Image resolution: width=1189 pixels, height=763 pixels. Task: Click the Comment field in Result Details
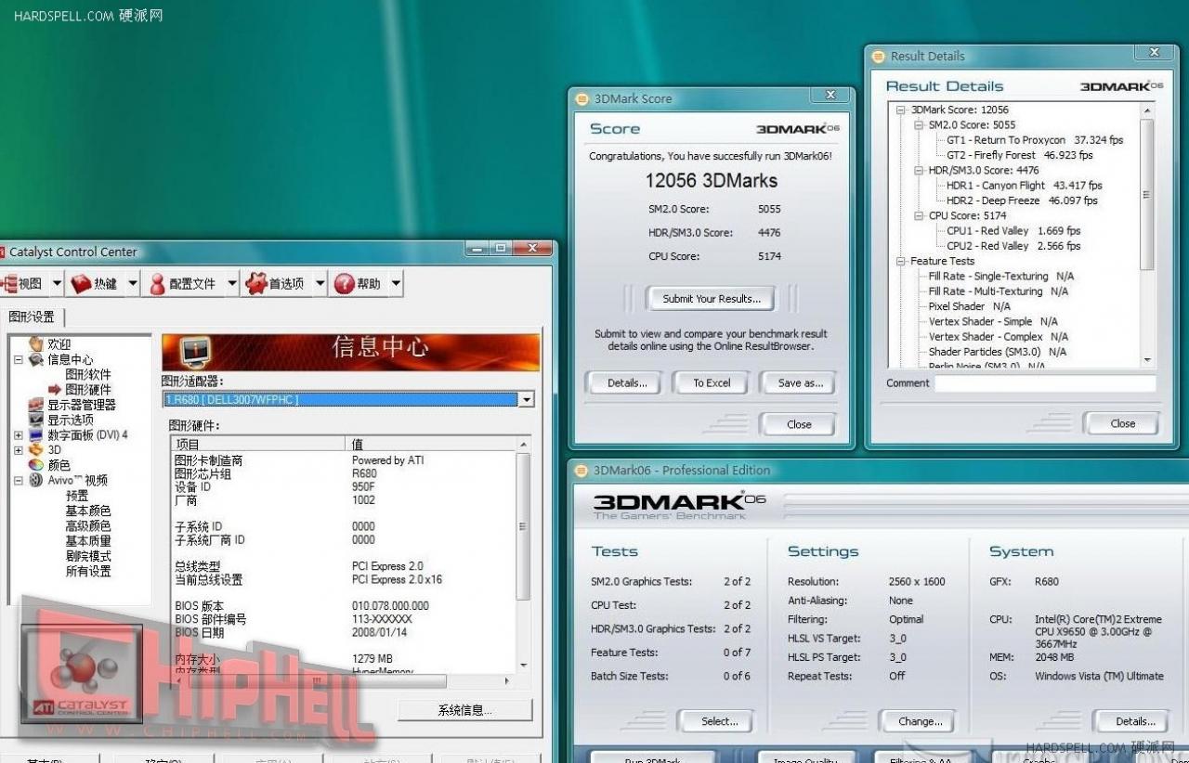1045,382
